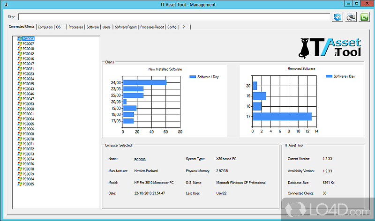Click the 24/03 bar in New Installed Software
This screenshot has width=375, height=221.
[144, 82]
